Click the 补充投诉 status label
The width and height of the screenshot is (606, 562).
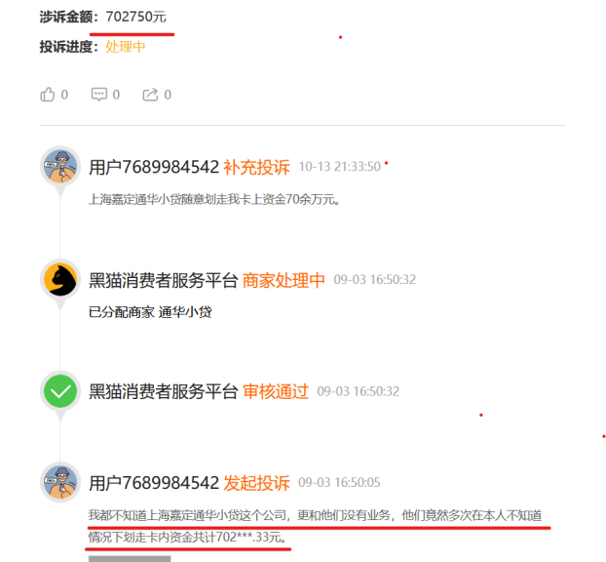coord(256,167)
